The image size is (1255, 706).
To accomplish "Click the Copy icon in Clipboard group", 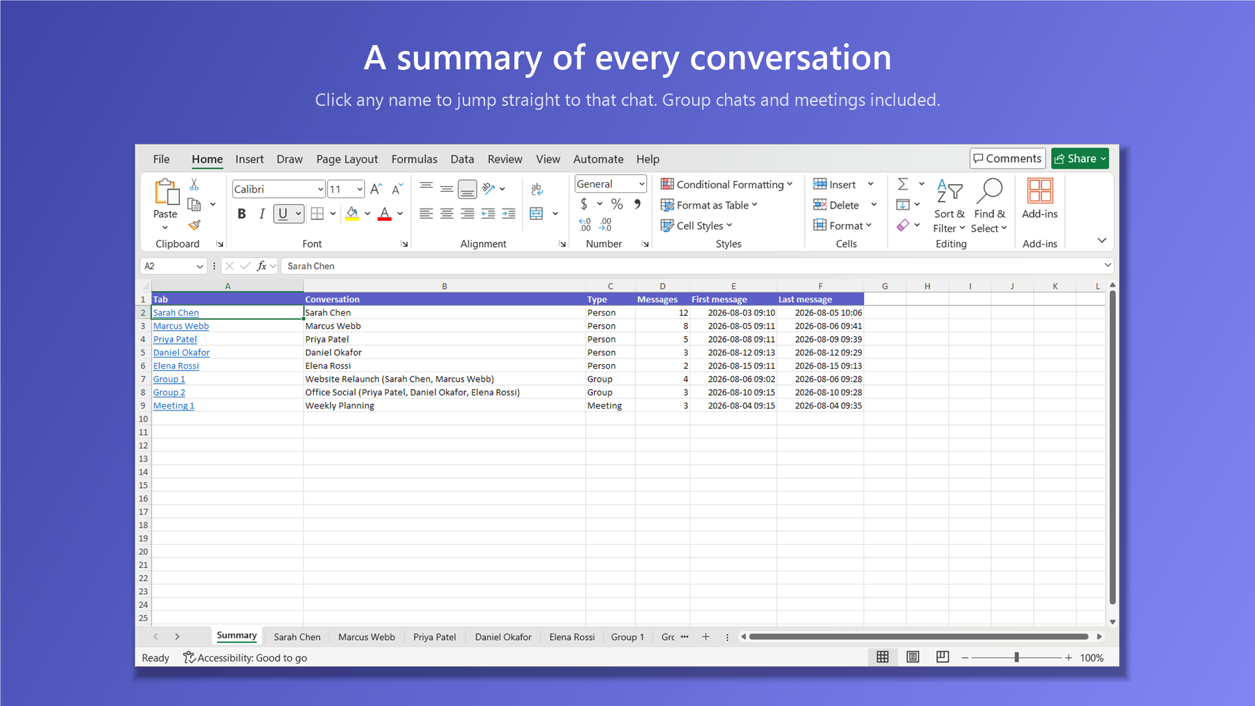I will tap(194, 205).
